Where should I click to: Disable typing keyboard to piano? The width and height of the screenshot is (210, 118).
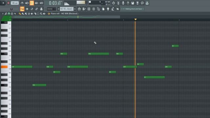click(x=22, y=9)
